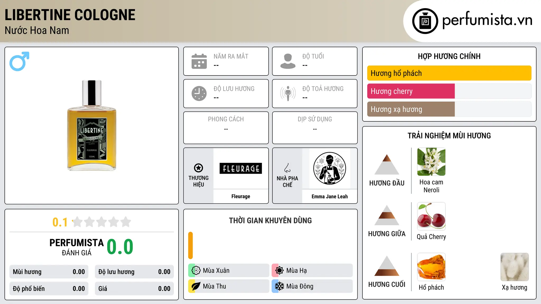Click the Quả Cherry note name
The height and width of the screenshot is (304, 541).
pyautogui.click(x=431, y=237)
